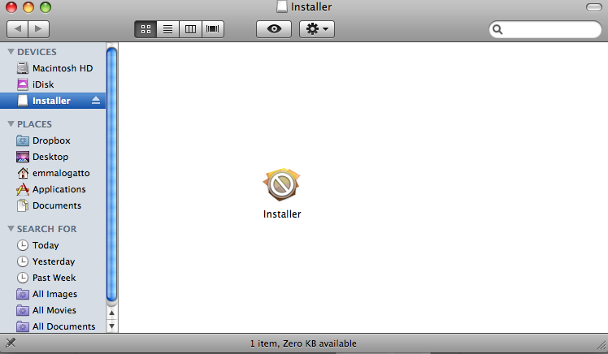Select the Installer label in sidebar
The image size is (608, 354).
pos(51,101)
